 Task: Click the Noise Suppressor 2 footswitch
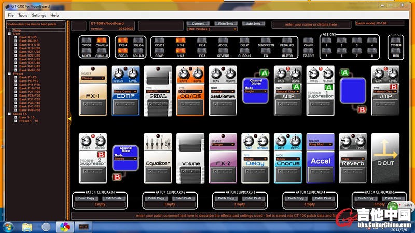tap(93, 174)
